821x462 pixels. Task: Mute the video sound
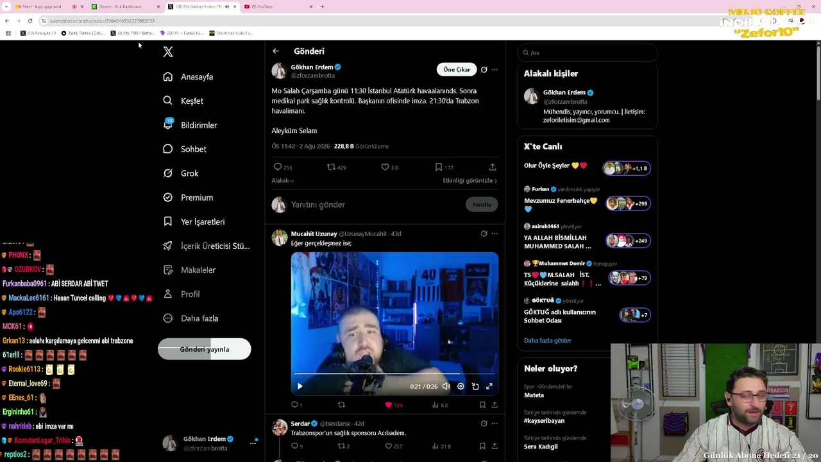[x=446, y=386]
